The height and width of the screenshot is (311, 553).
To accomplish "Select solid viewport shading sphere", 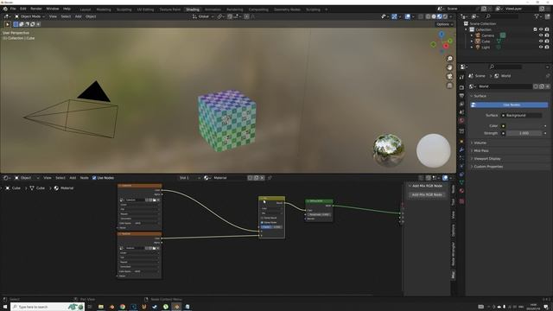I will 434,16.
